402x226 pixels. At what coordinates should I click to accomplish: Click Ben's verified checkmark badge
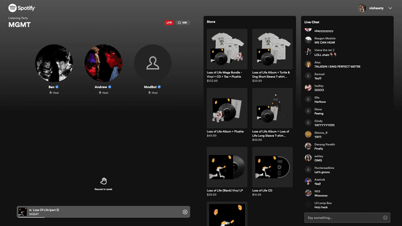[x=57, y=87]
